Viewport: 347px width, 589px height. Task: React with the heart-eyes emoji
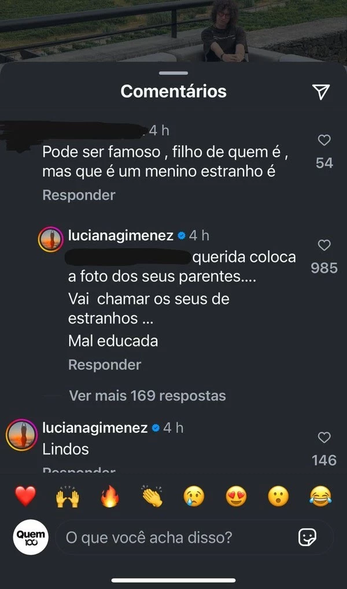pos(237,496)
